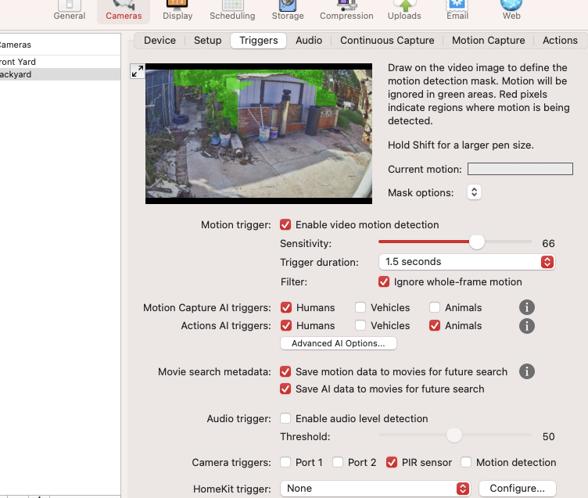Open the General preferences pane
This screenshot has width=588, height=498.
[x=70, y=10]
